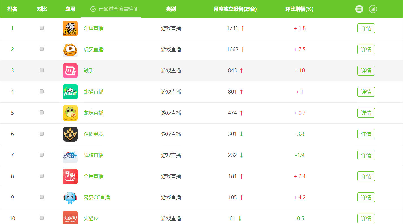Open 详情 for 熊猫直播
This screenshot has height=224, width=403.
366,92
